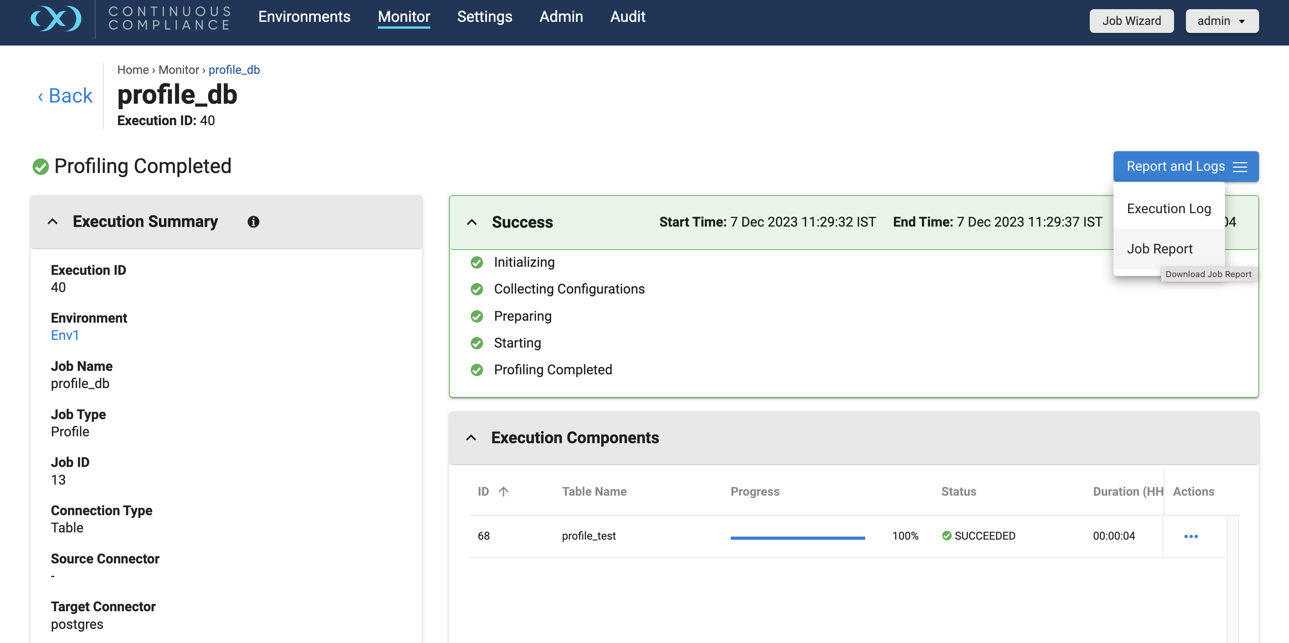The width and height of the screenshot is (1289, 643).
Task: Go to the Environments tab
Action: (x=304, y=16)
